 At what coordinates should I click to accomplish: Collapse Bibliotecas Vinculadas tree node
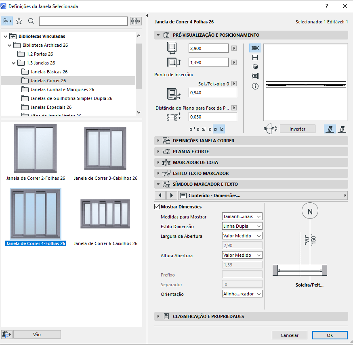(x=5, y=36)
